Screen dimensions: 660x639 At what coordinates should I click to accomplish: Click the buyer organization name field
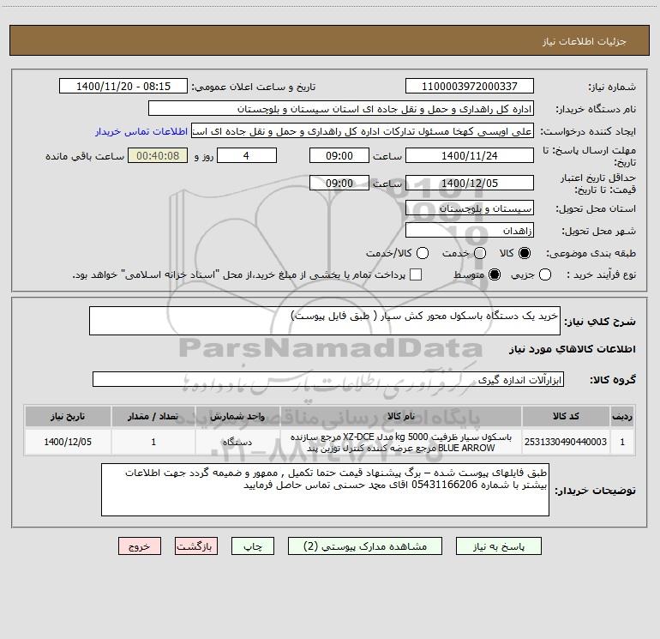pyautogui.click(x=341, y=108)
